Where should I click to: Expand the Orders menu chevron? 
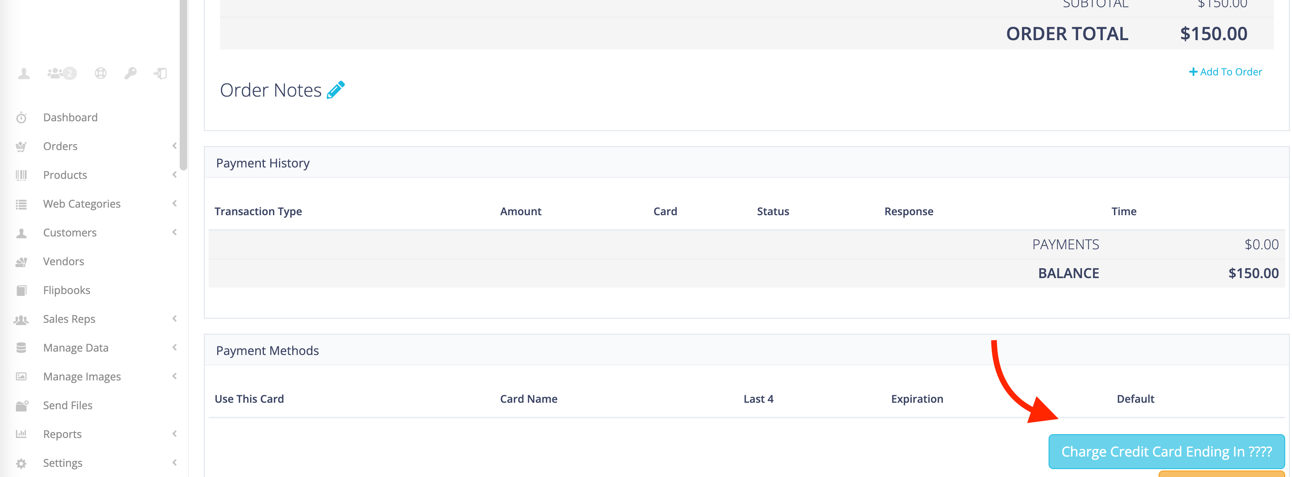174,146
